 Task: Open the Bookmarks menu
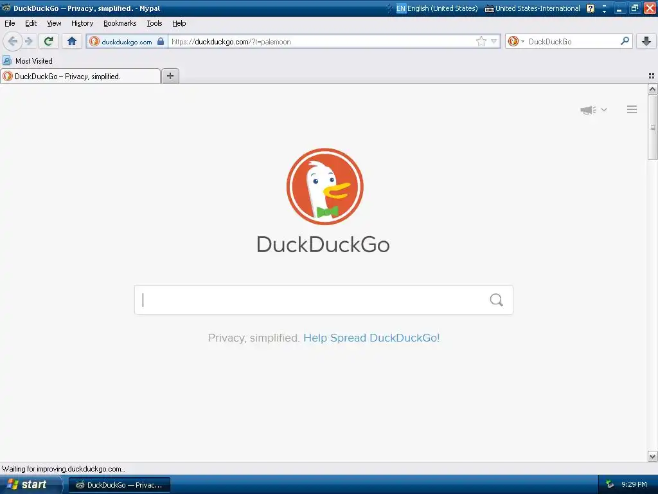coord(120,24)
